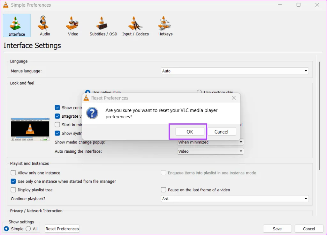
Task: Confirm reset by pressing OK
Action: (x=190, y=132)
